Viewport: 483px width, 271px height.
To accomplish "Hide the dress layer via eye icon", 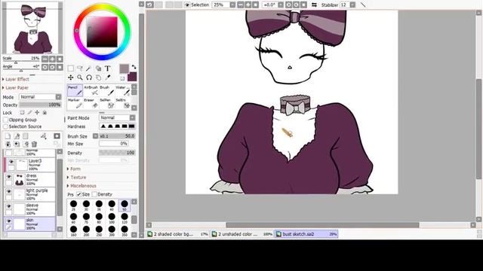I will click(x=9, y=176).
